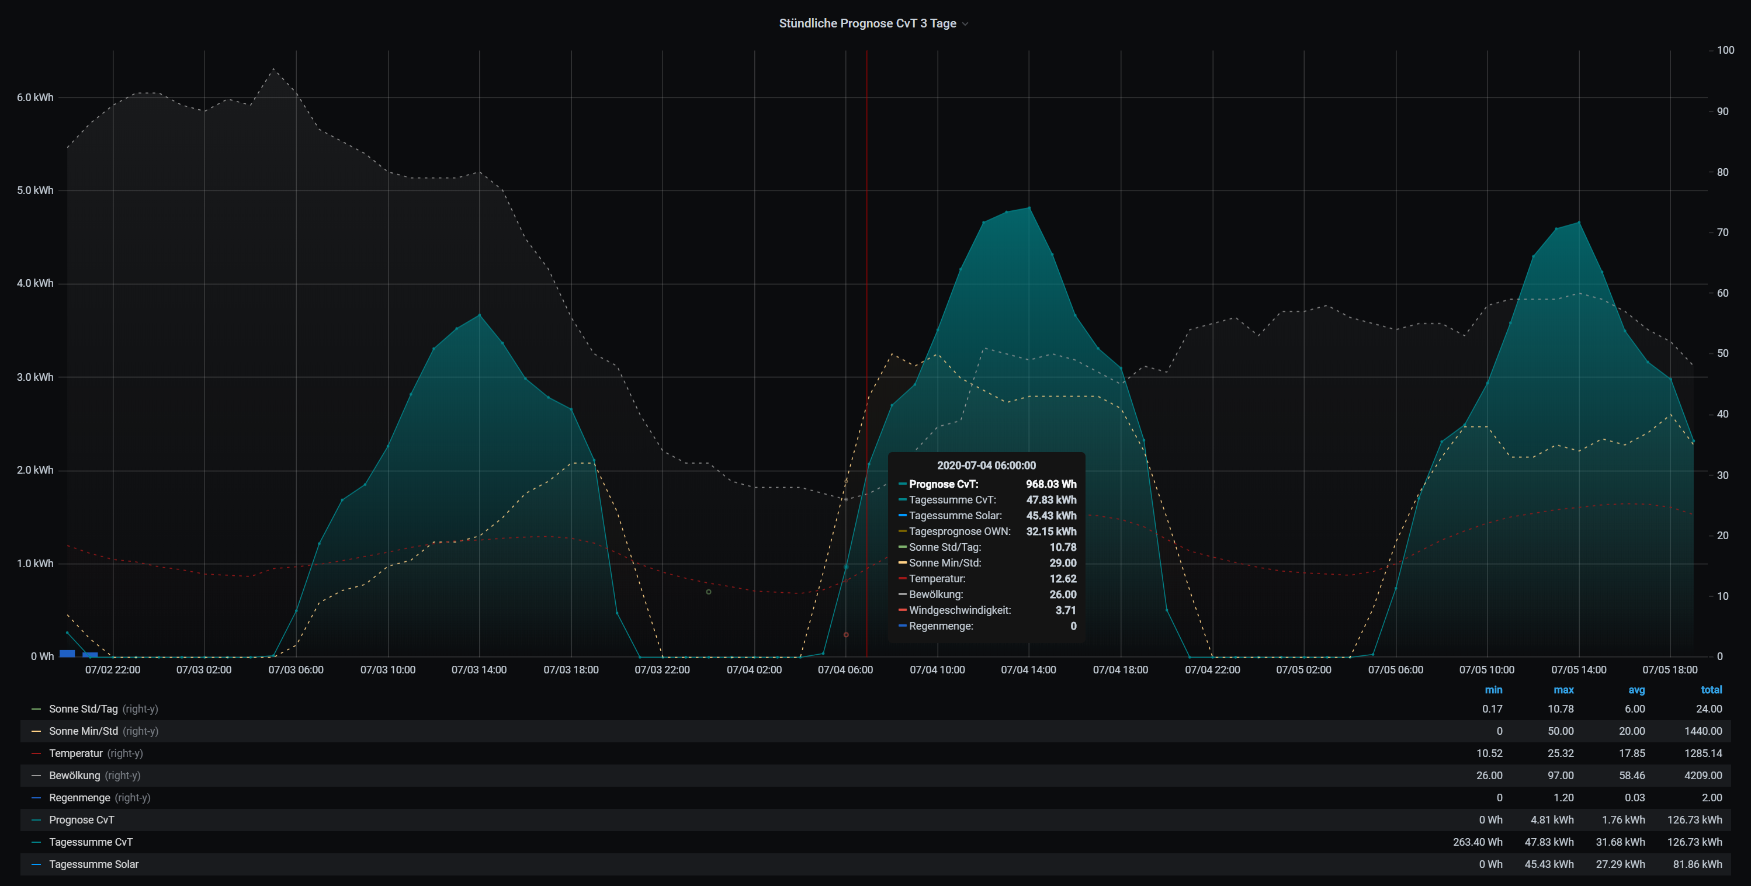Click the Prognose peak point near 07/04 14:00
The height and width of the screenshot is (886, 1751).
[1029, 208]
